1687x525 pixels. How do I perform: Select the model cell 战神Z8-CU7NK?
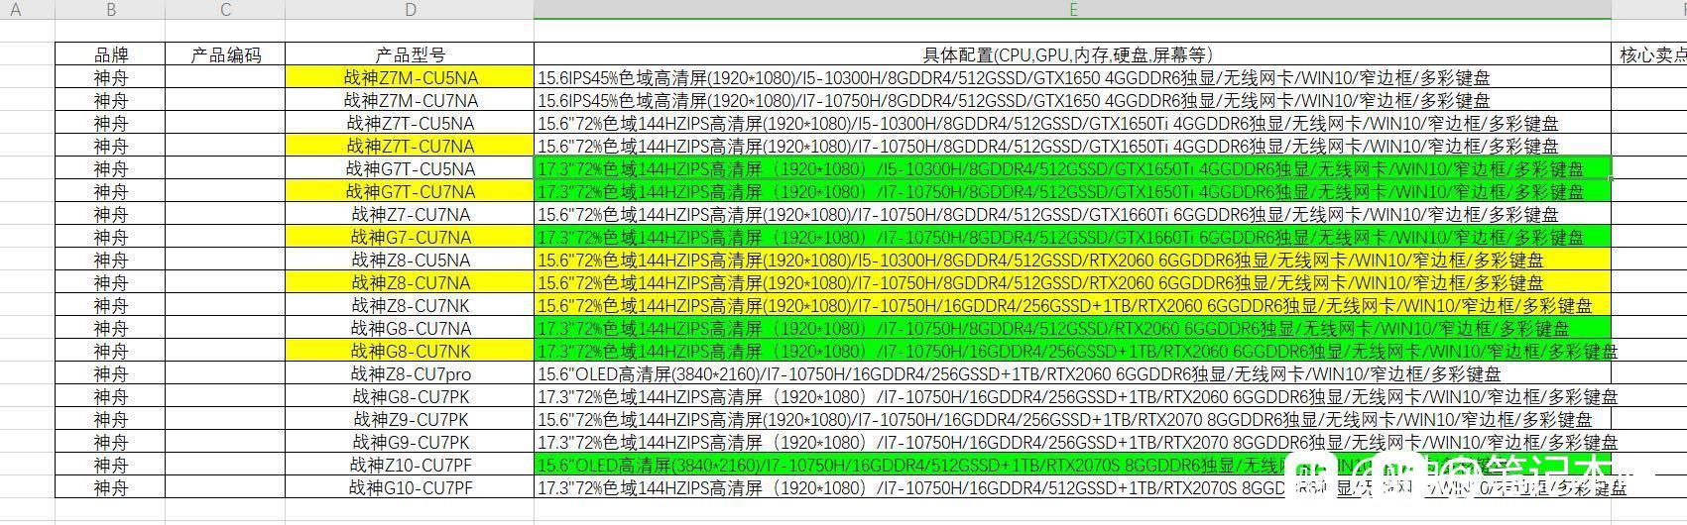(x=410, y=305)
